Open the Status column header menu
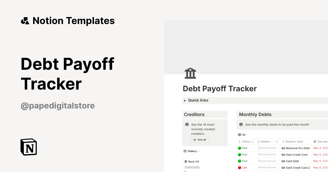The image size is (328, 172). click(246, 141)
